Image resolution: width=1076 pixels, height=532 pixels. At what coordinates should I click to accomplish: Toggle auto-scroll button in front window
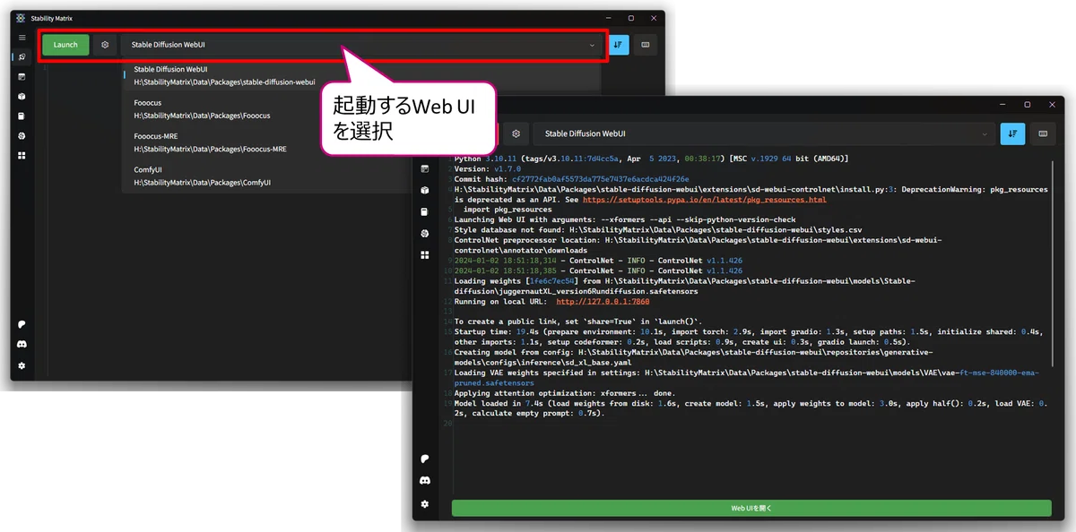[x=1013, y=133]
